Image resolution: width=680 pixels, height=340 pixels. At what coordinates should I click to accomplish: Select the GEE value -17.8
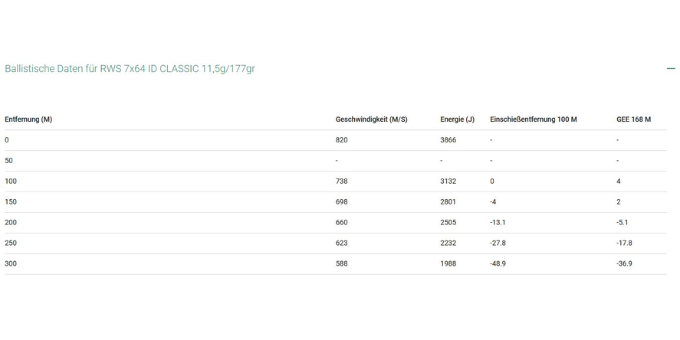tap(624, 244)
